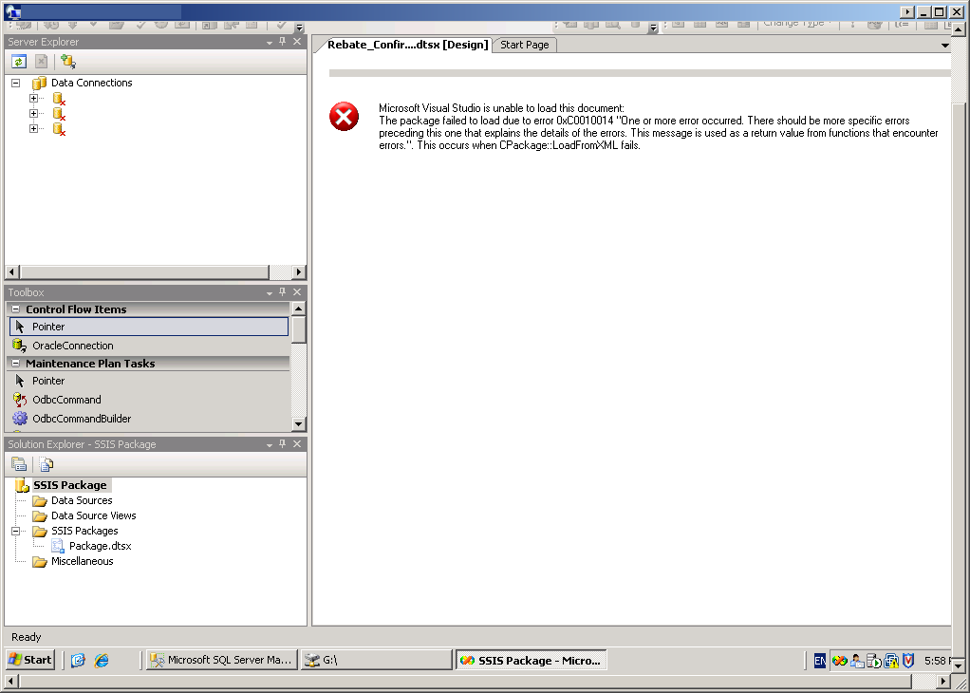
Task: Expand the third data connection
Action: (33, 129)
